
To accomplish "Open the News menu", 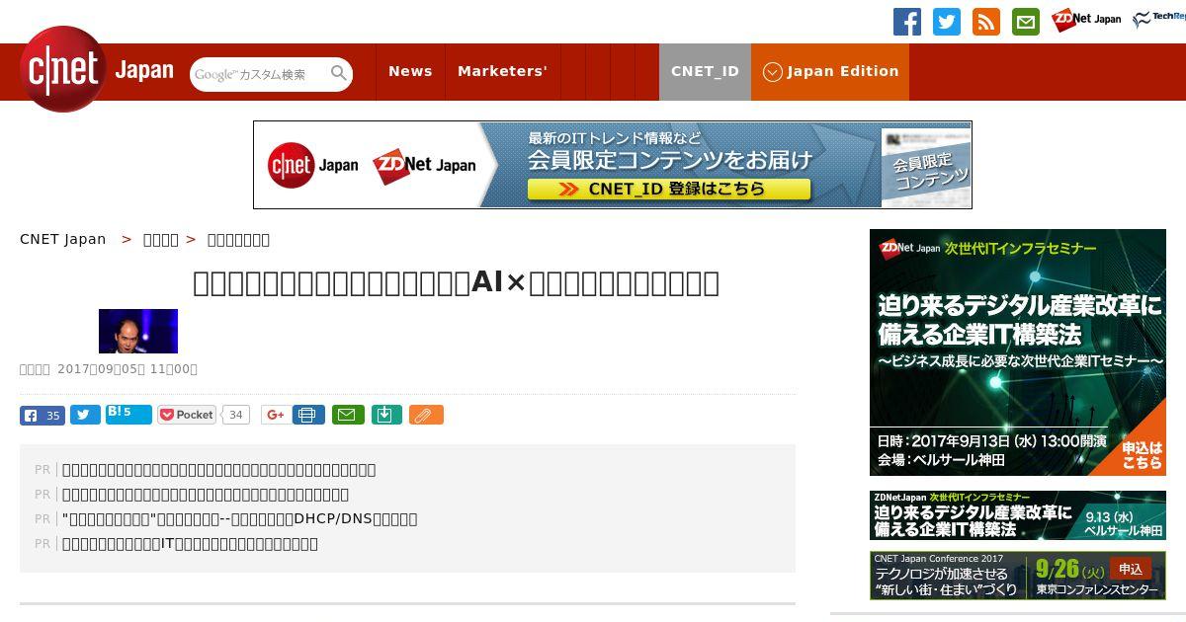I will click(410, 71).
